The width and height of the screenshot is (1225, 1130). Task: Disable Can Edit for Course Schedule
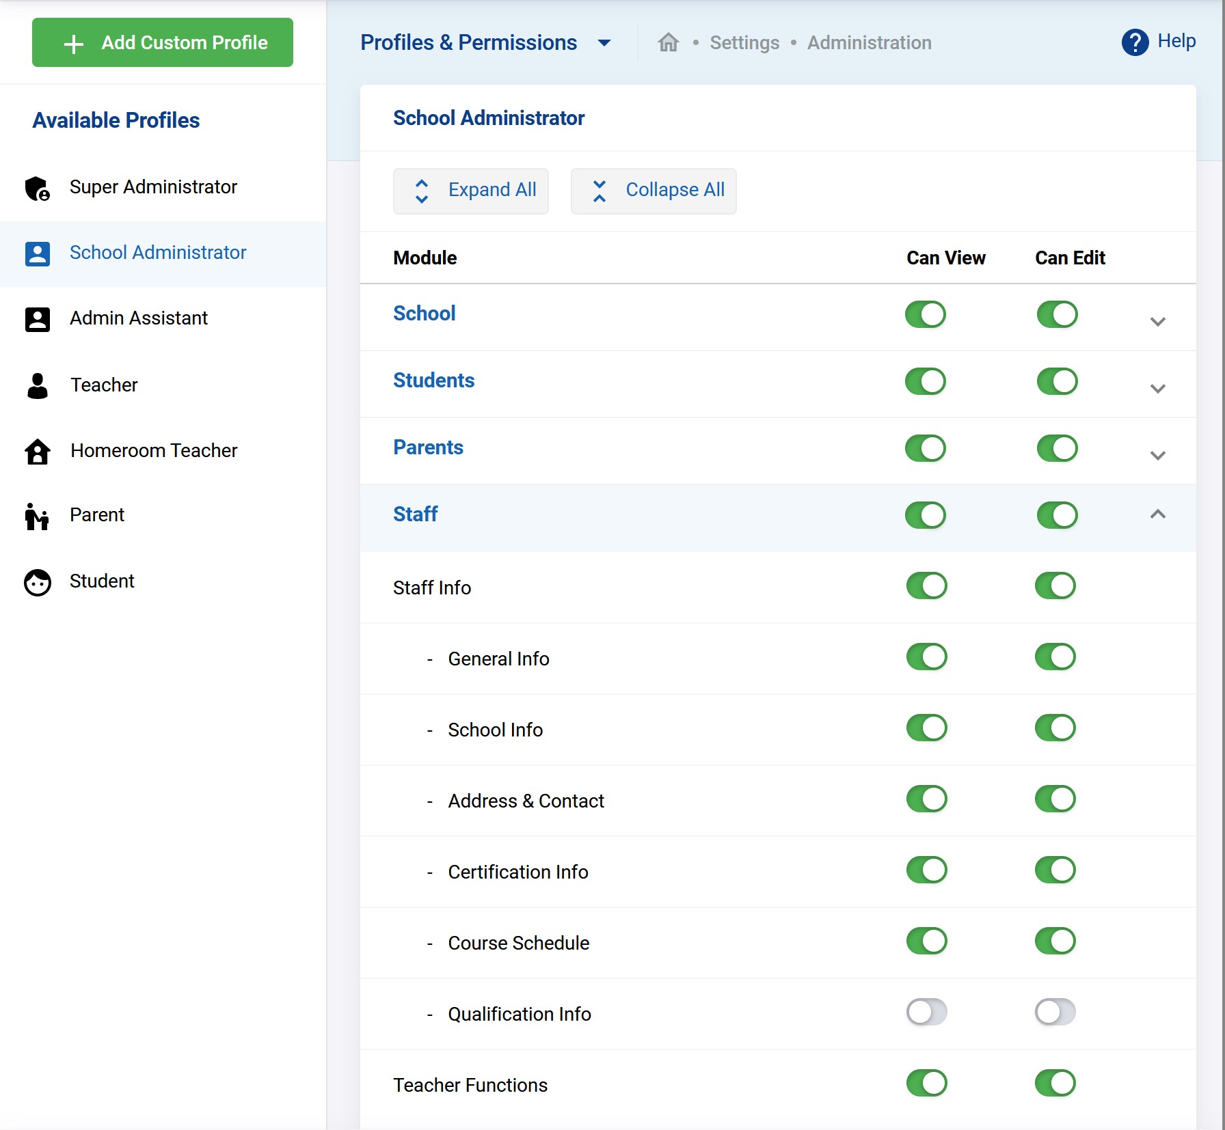click(1055, 941)
